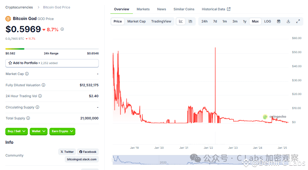Select TradingView chart mode
This screenshot has height=170, width=308.
coord(161,21)
